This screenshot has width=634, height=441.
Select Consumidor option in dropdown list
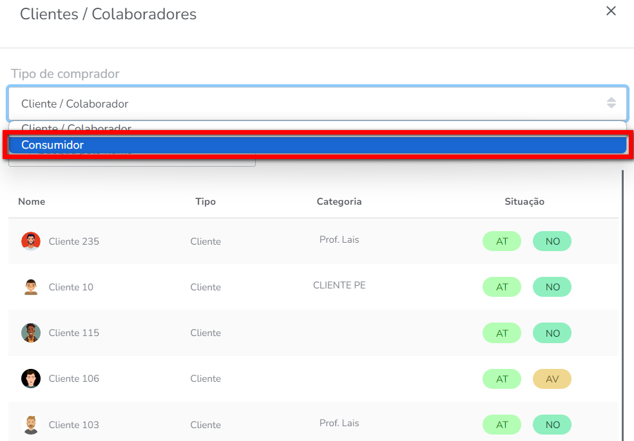tap(53, 145)
